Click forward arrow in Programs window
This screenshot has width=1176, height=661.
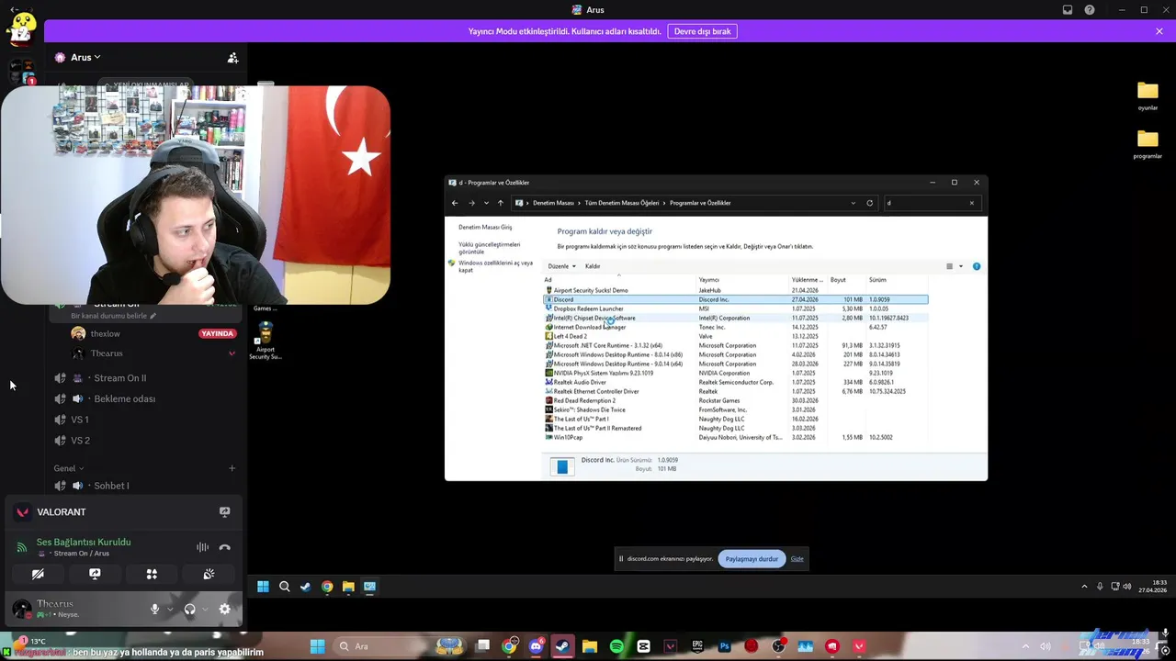point(471,203)
